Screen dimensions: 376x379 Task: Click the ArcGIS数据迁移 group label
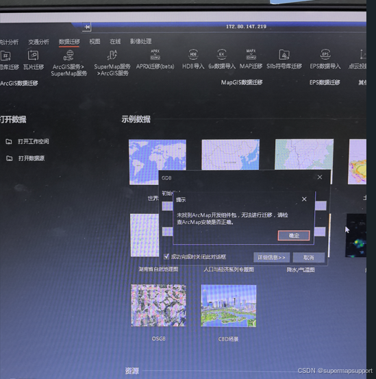click(x=19, y=84)
